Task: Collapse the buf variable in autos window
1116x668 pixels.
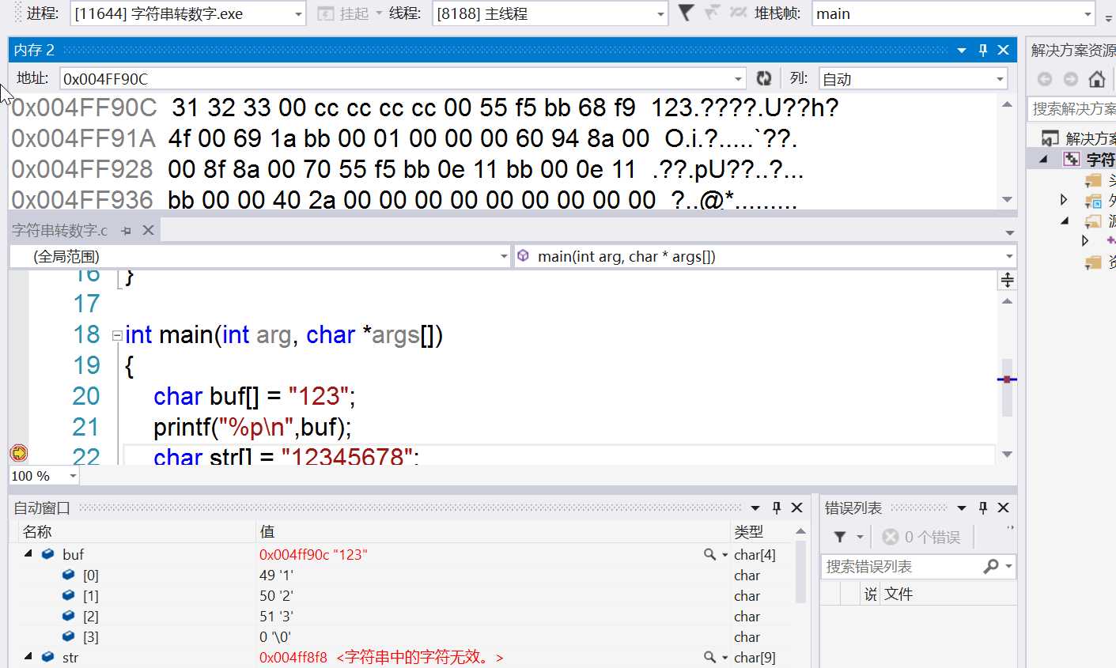Action: click(28, 554)
